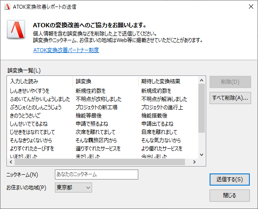The width and height of the screenshot is (258, 209).
Task: Click the お住まいの地域(P) label
Action: tap(26, 188)
